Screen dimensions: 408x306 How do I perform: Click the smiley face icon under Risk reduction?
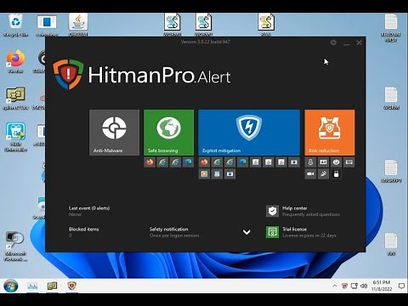(336, 162)
